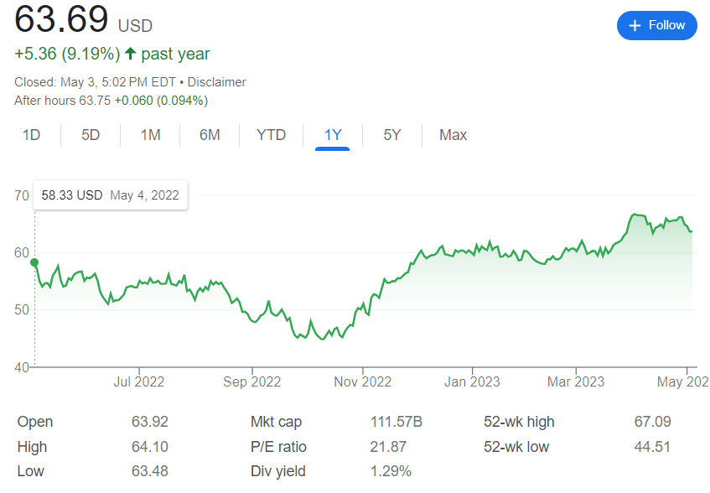View the 5Y price history tab
Image resolution: width=710 pixels, height=493 pixels.
391,135
